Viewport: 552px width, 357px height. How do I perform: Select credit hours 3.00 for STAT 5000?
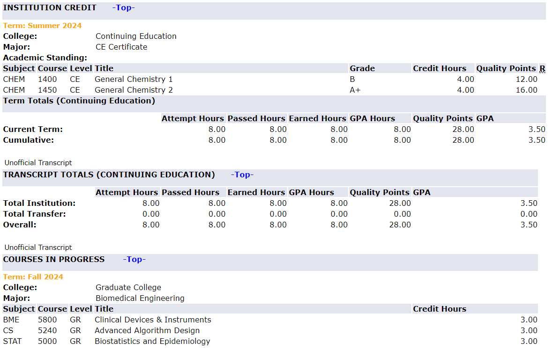(x=529, y=341)
